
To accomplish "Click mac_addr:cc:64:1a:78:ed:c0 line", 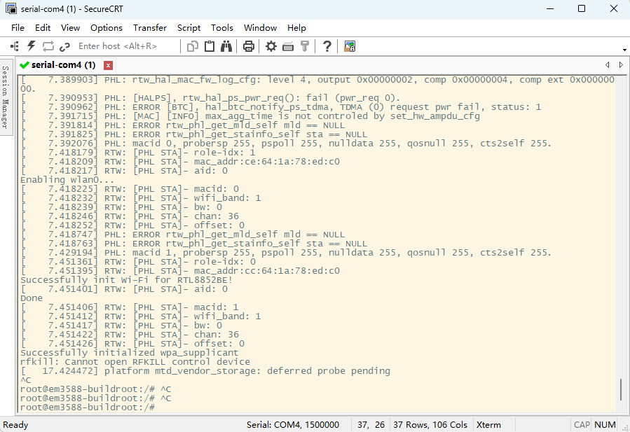I will 180,271.
